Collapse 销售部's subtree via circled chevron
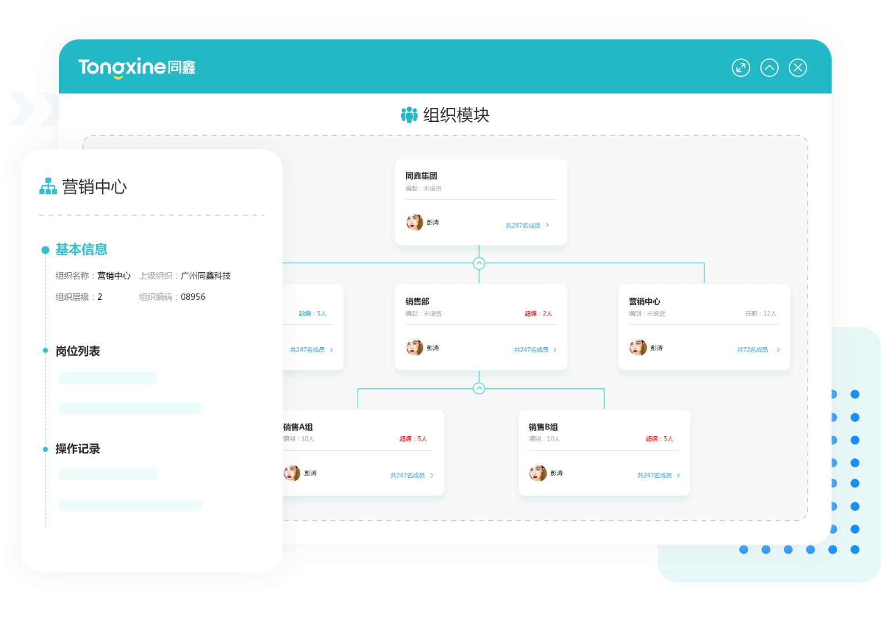Screen dimensions: 890x622 pyautogui.click(x=479, y=388)
